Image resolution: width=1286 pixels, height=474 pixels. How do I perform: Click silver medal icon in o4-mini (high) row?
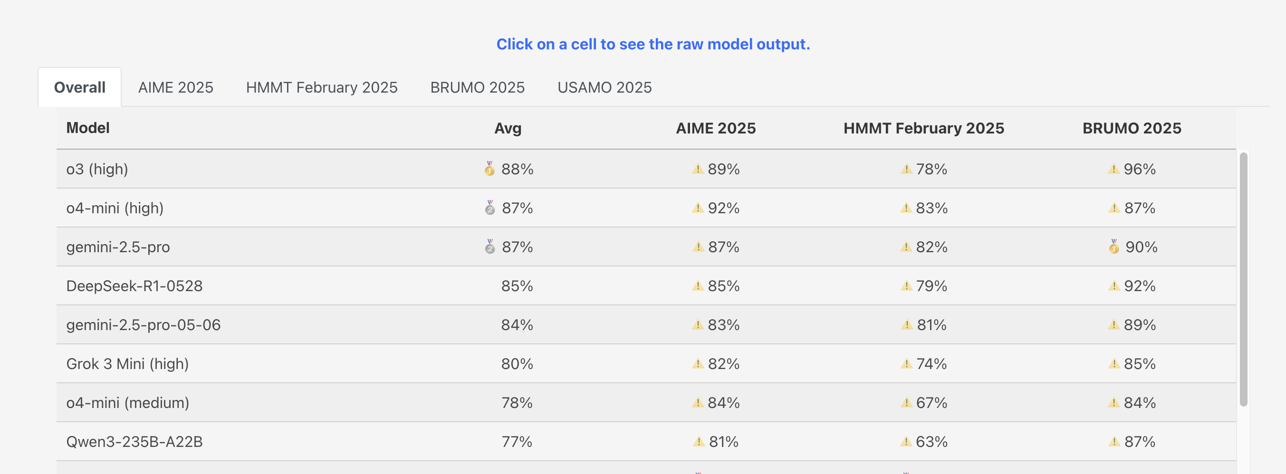(x=490, y=208)
